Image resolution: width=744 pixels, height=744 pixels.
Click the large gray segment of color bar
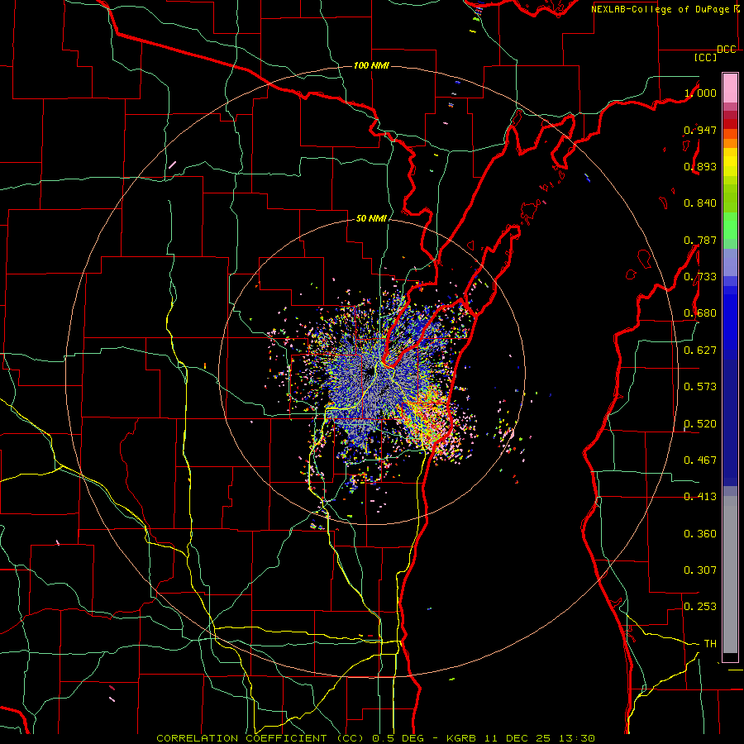tap(730, 575)
